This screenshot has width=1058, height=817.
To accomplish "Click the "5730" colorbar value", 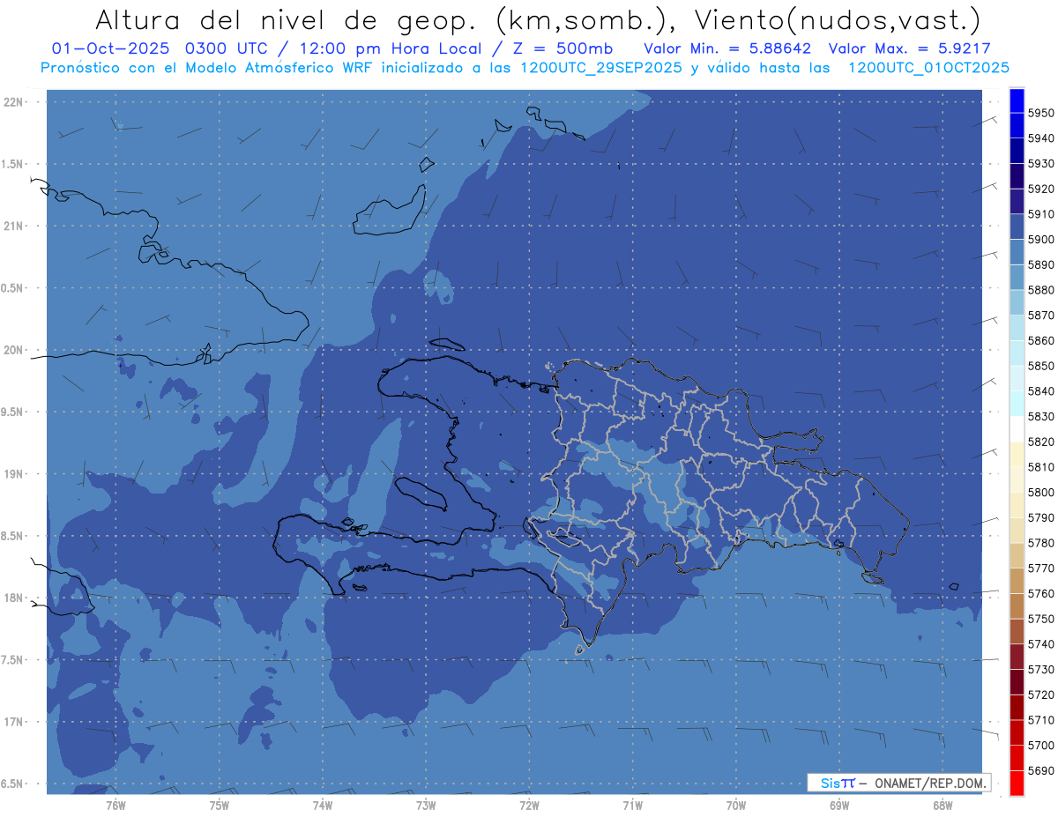I will tap(1041, 669).
